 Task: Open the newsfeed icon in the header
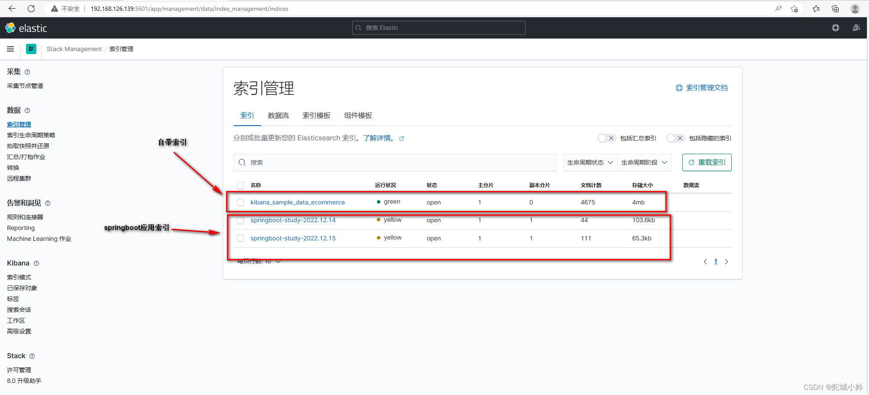[x=856, y=28]
